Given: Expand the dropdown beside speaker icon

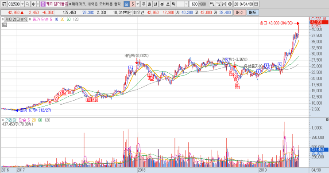Looking at the screenshot, I should [38, 4].
